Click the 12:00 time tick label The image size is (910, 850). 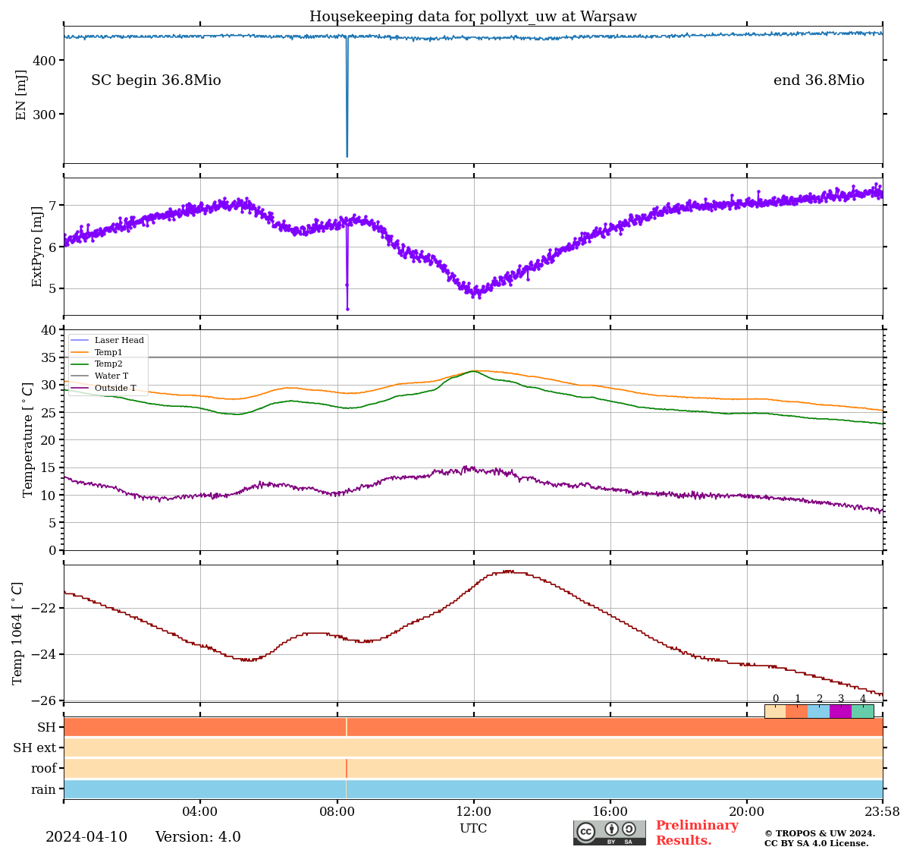click(x=473, y=812)
